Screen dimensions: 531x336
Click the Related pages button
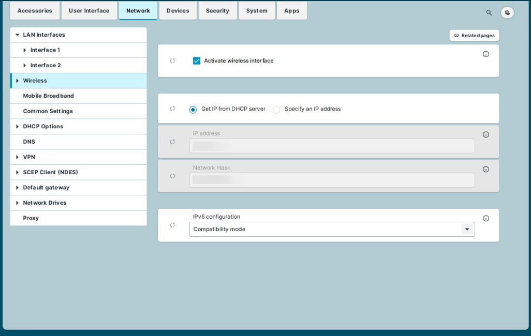tap(474, 36)
